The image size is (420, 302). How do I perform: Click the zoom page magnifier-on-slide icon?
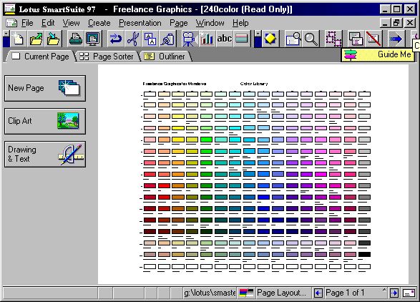(x=293, y=39)
